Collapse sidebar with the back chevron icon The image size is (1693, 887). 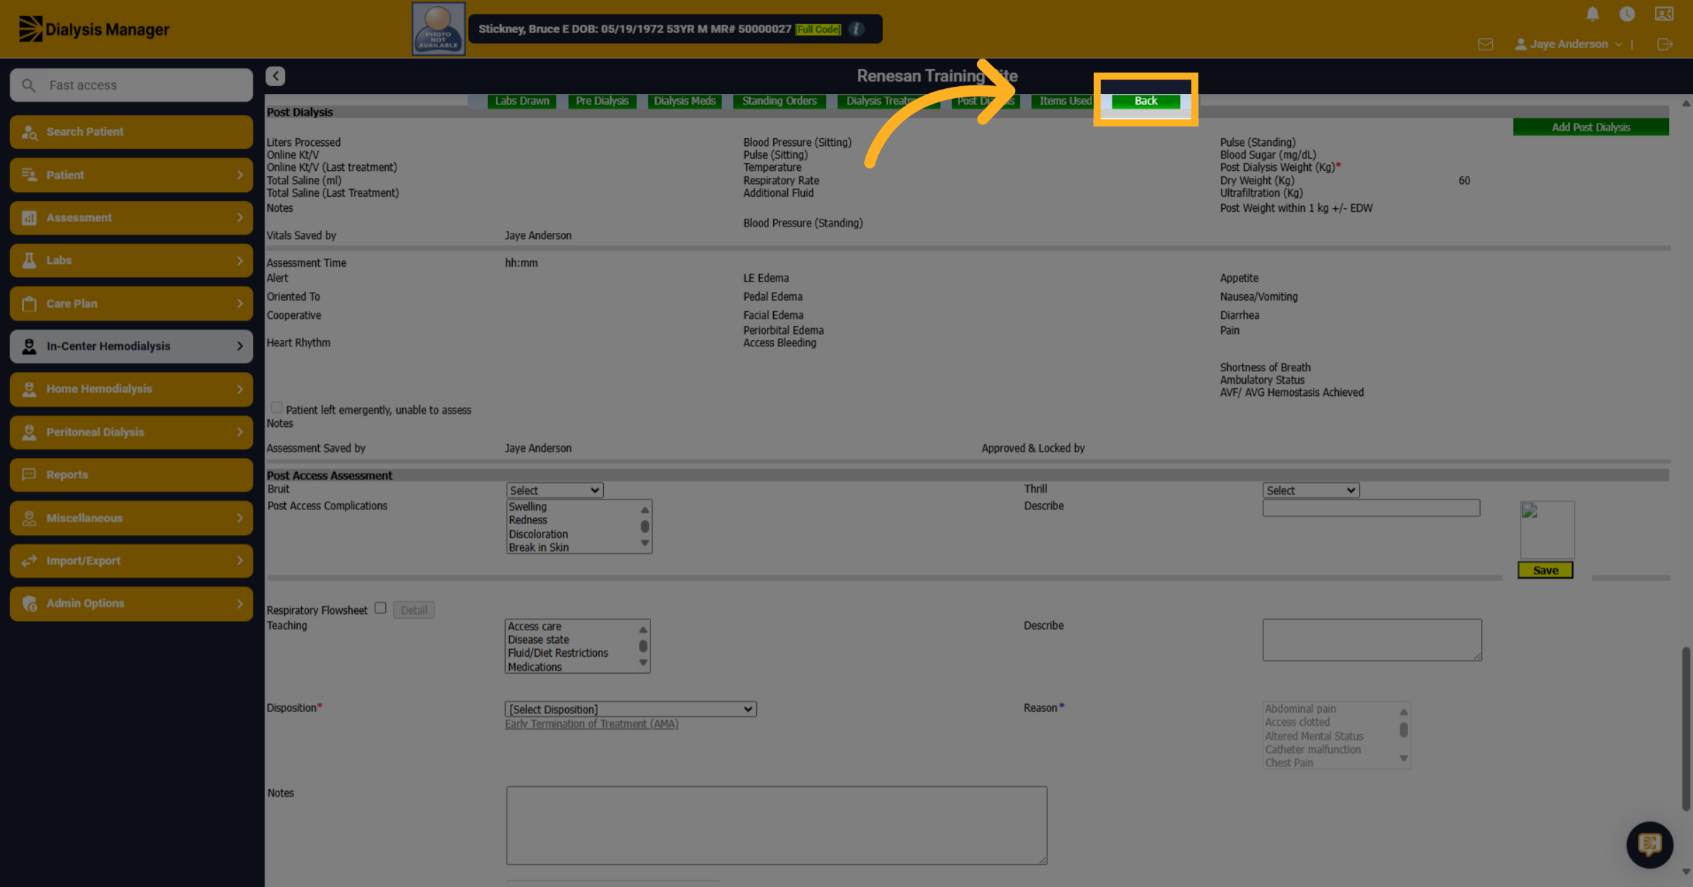(275, 76)
